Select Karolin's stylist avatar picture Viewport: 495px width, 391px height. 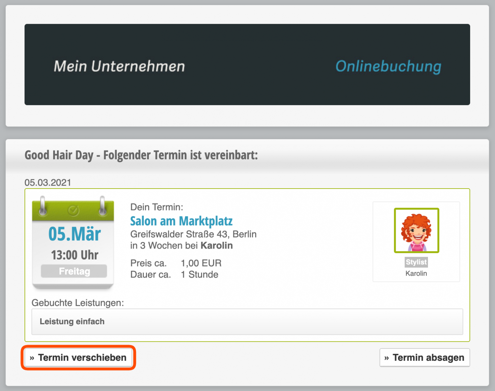(x=416, y=230)
